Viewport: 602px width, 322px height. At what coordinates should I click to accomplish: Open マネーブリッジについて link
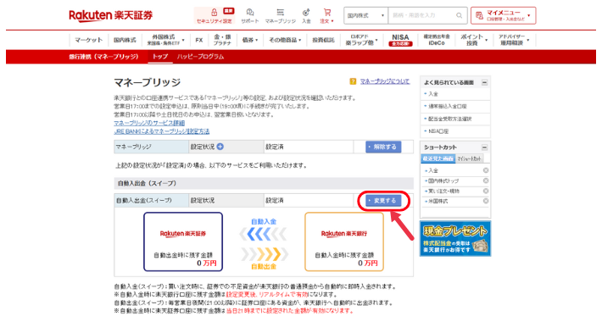pyautogui.click(x=385, y=81)
